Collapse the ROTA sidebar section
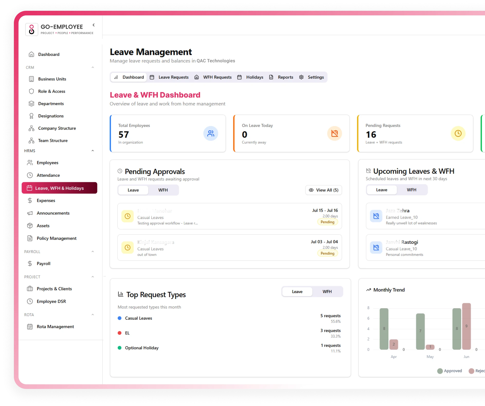Screen dimensions: 485x406 tap(93, 315)
